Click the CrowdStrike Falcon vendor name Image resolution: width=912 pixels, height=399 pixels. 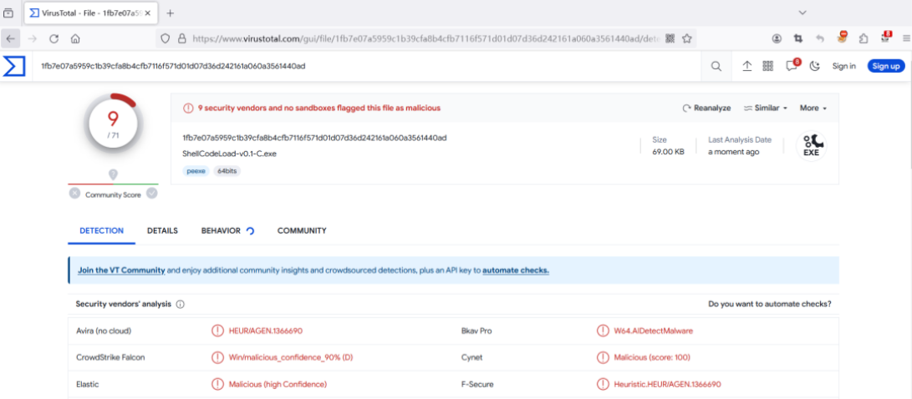point(110,358)
